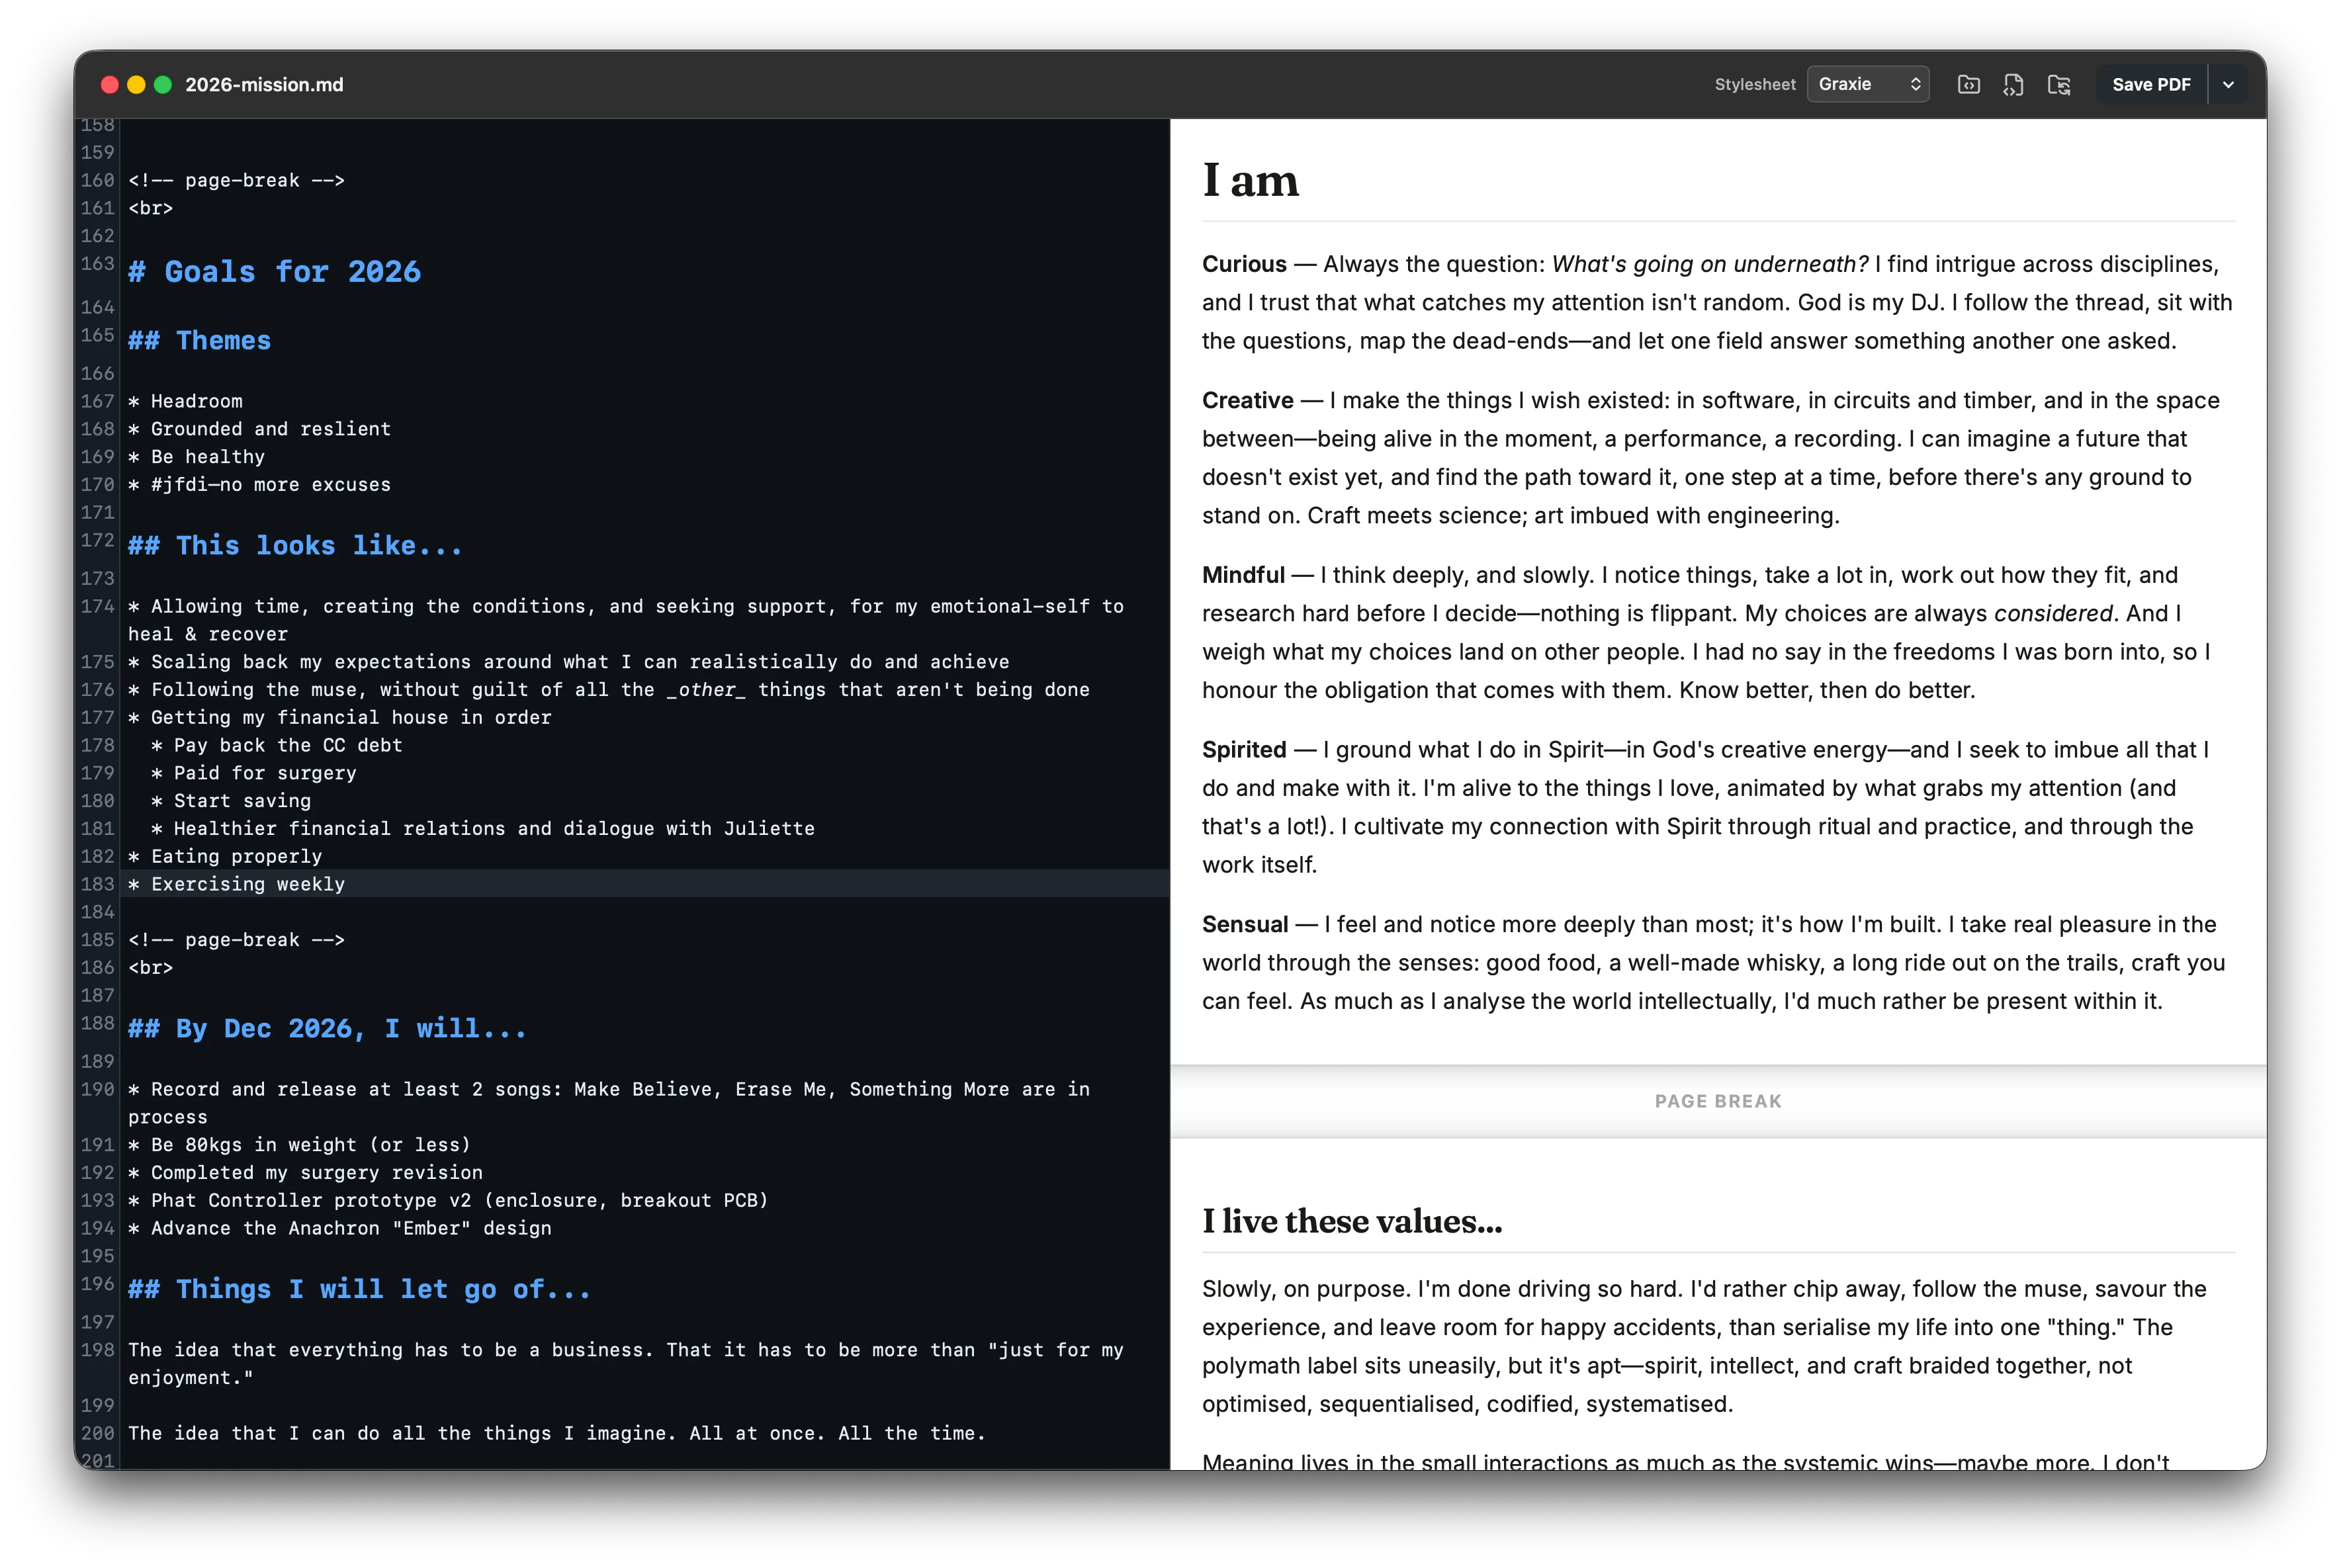Viewport: 2341px width, 1568px height.
Task: Click the '* Headroom' line
Action: point(185,401)
